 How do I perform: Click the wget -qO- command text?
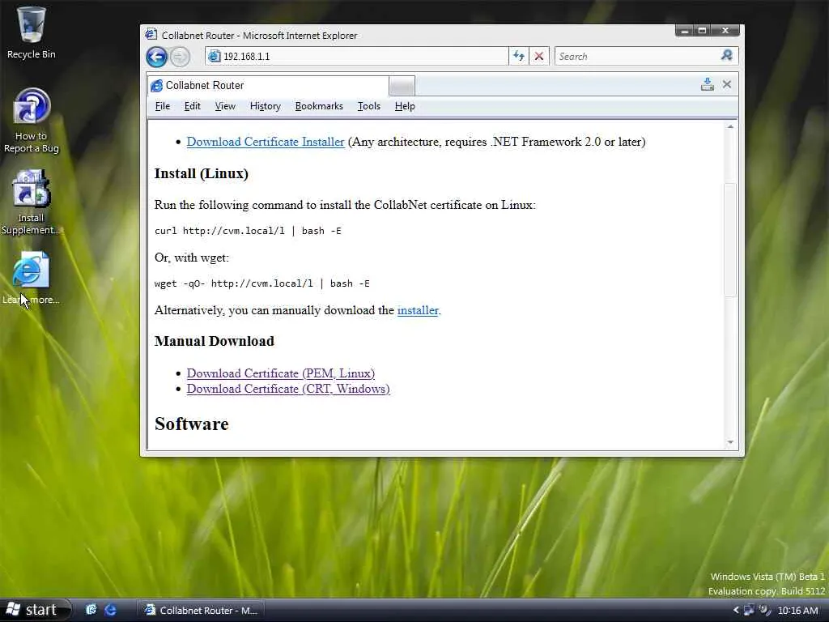click(x=261, y=283)
